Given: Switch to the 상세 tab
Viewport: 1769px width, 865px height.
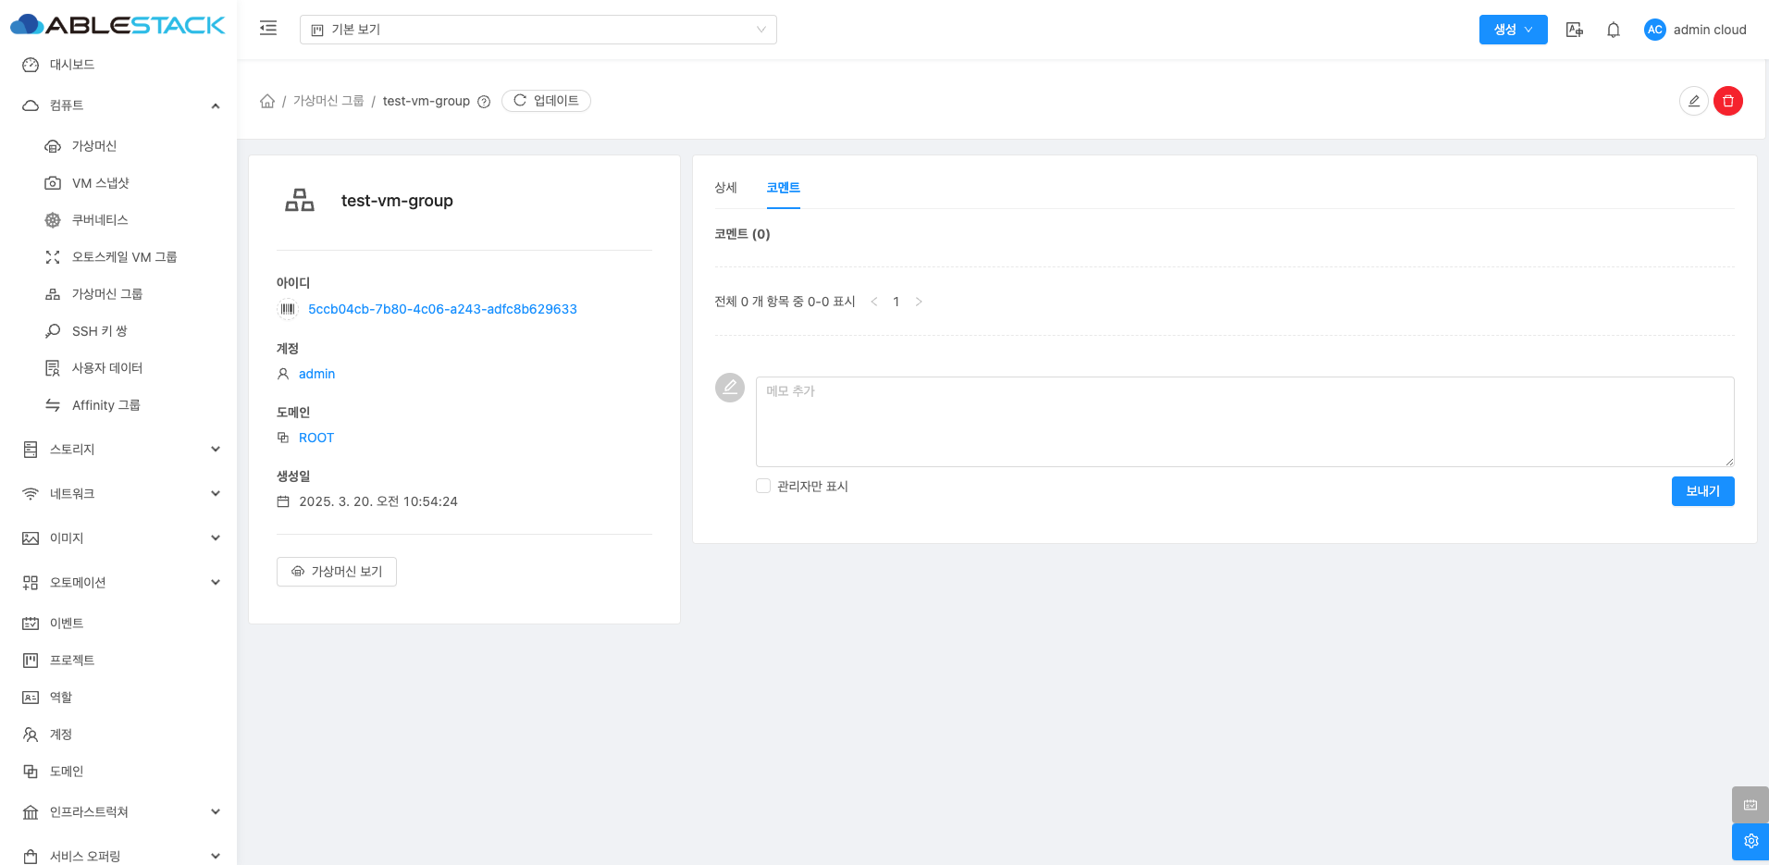Looking at the screenshot, I should pyautogui.click(x=725, y=188).
